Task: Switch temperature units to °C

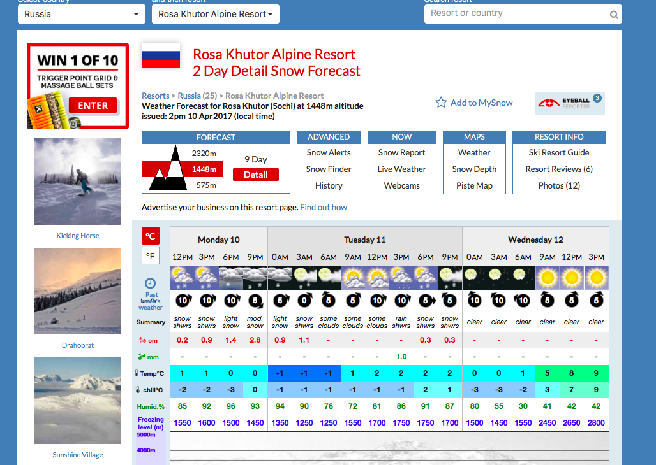Action: click(x=151, y=236)
